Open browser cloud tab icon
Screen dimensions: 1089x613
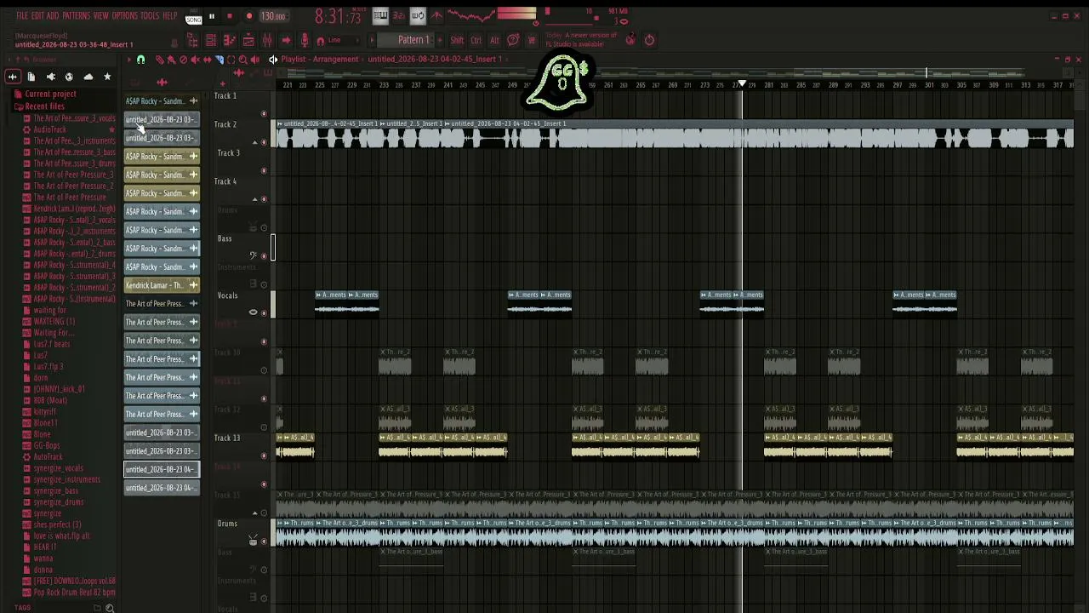tap(88, 77)
